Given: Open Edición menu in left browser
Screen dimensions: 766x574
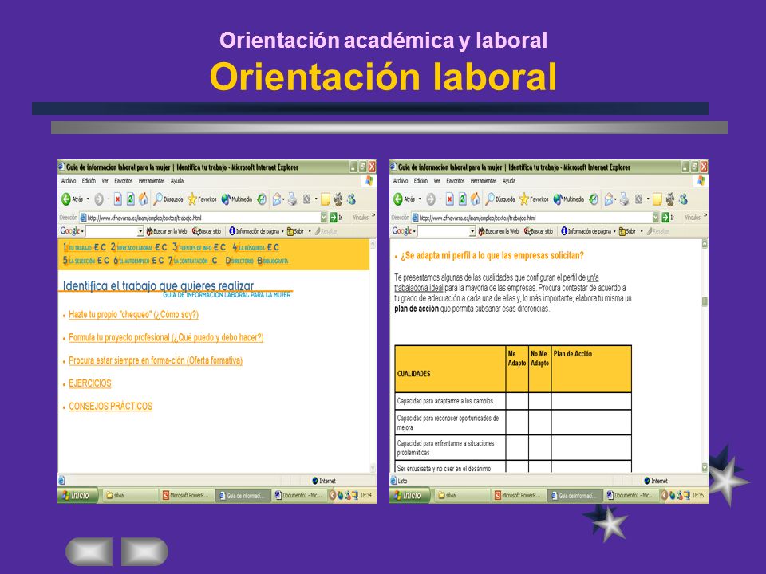Looking at the screenshot, I should click(89, 181).
